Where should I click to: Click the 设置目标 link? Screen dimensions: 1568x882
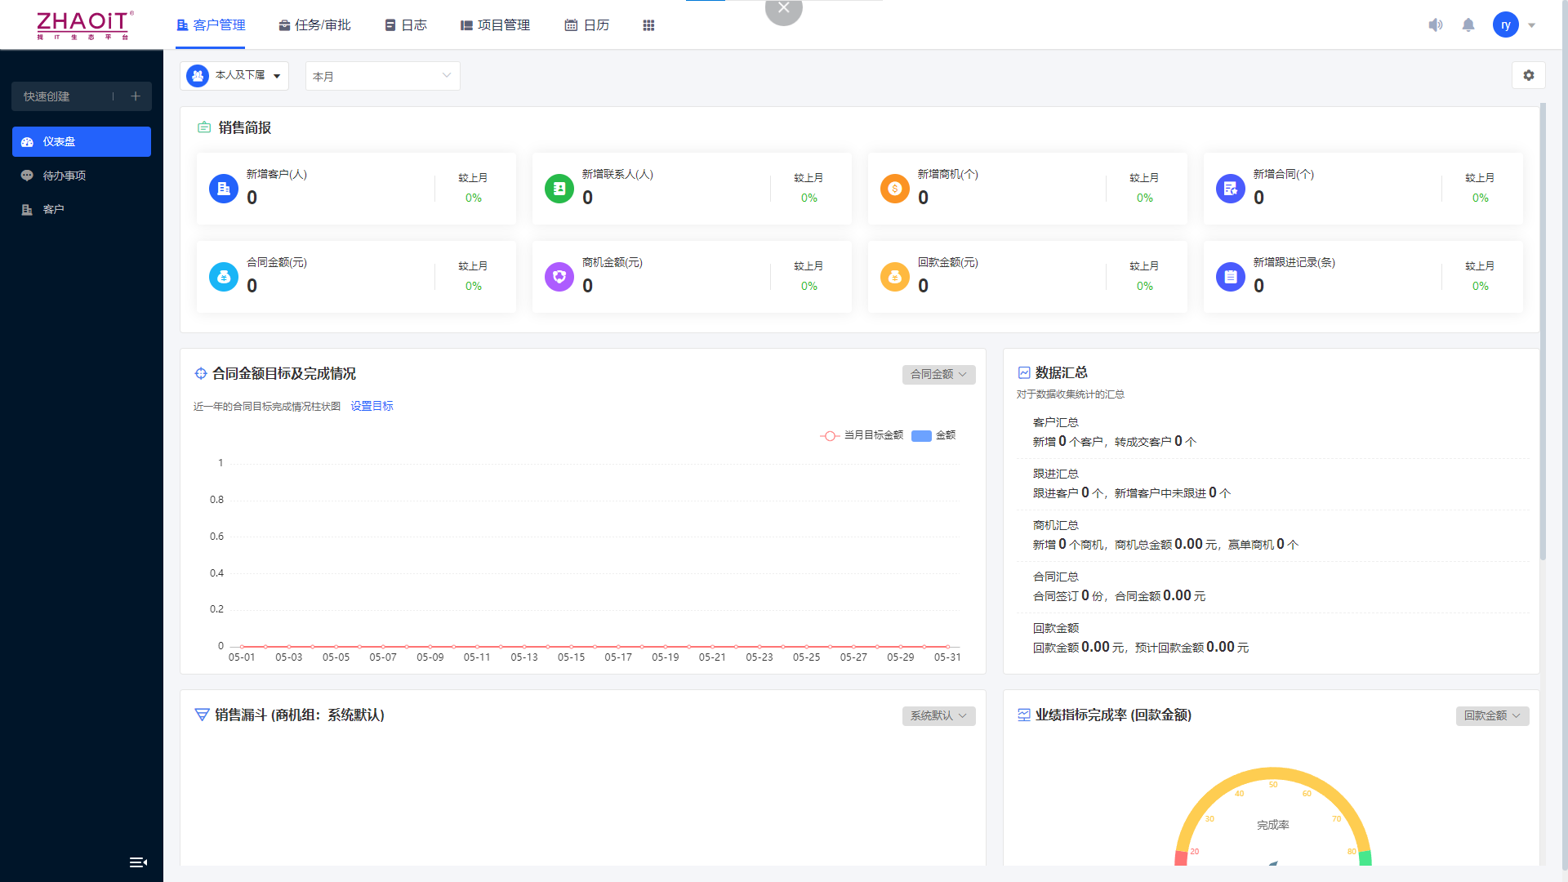click(372, 406)
